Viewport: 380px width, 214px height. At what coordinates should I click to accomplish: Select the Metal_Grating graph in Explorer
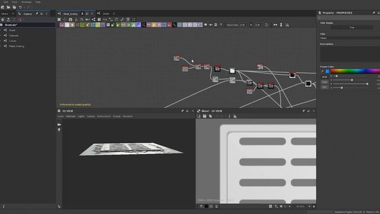[x=17, y=46]
